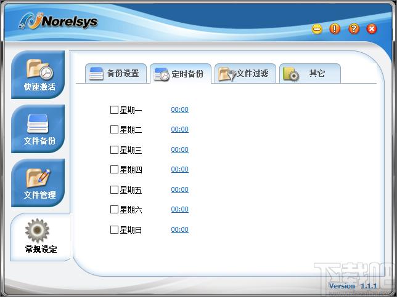Open help via the question mark icon
Screen dimensions: 397x297
click(354, 29)
